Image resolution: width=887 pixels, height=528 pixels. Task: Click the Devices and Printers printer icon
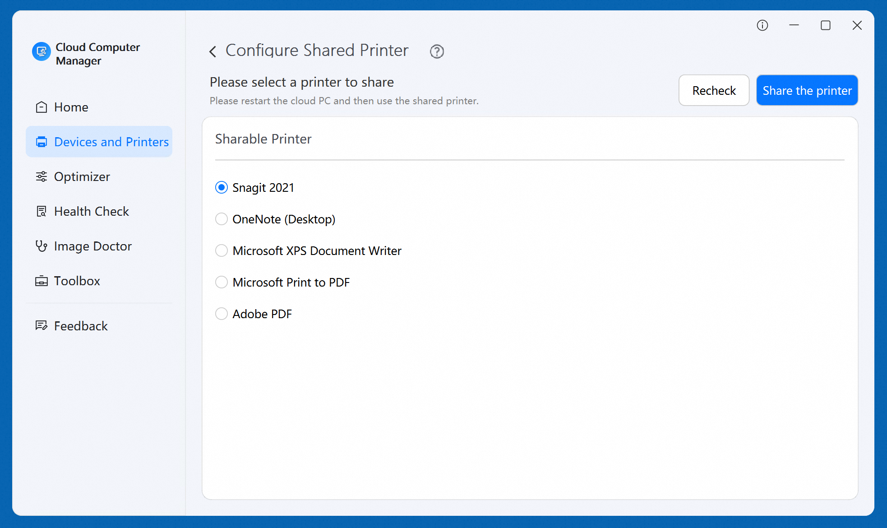42,141
